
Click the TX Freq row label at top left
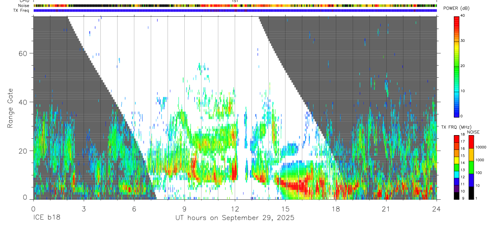(x=22, y=10)
